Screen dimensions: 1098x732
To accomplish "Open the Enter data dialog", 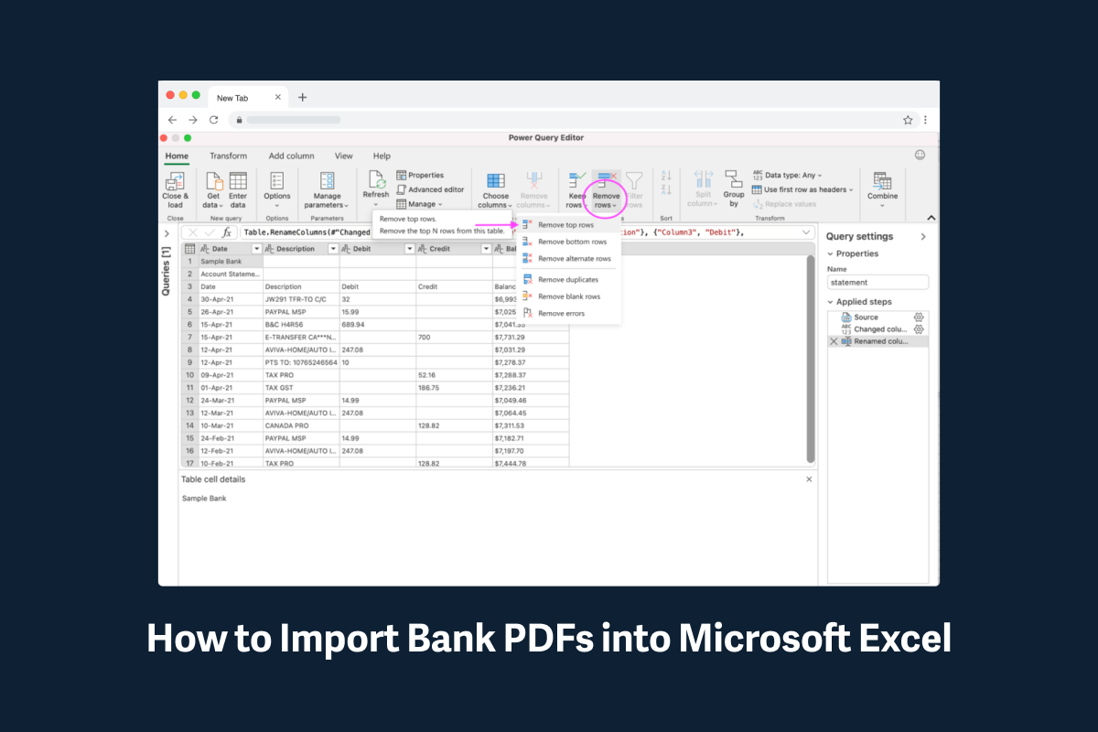I will [237, 188].
